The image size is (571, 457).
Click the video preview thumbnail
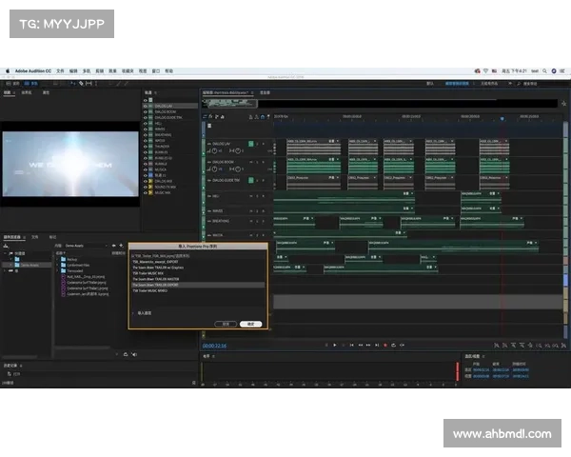(70, 164)
